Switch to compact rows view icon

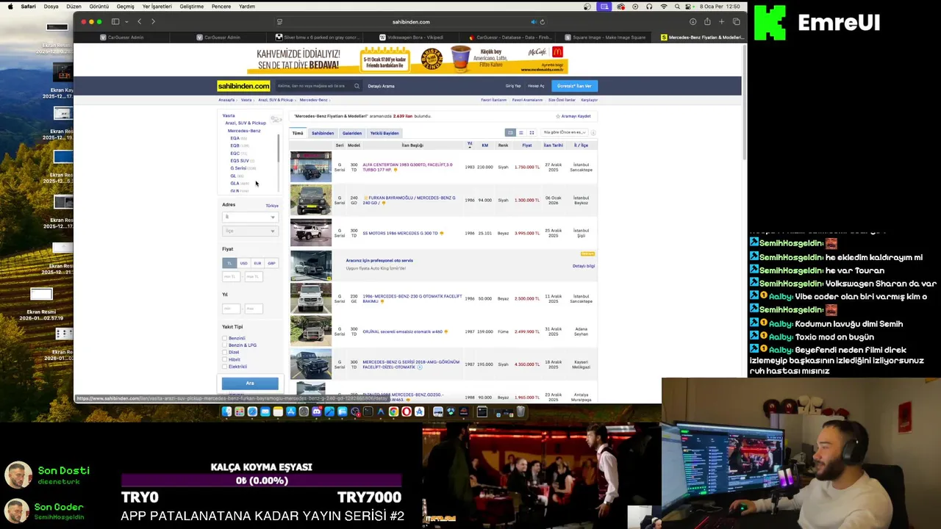click(520, 132)
